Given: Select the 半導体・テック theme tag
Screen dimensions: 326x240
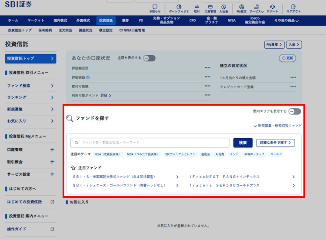Looking at the screenshot, I should [254, 154].
